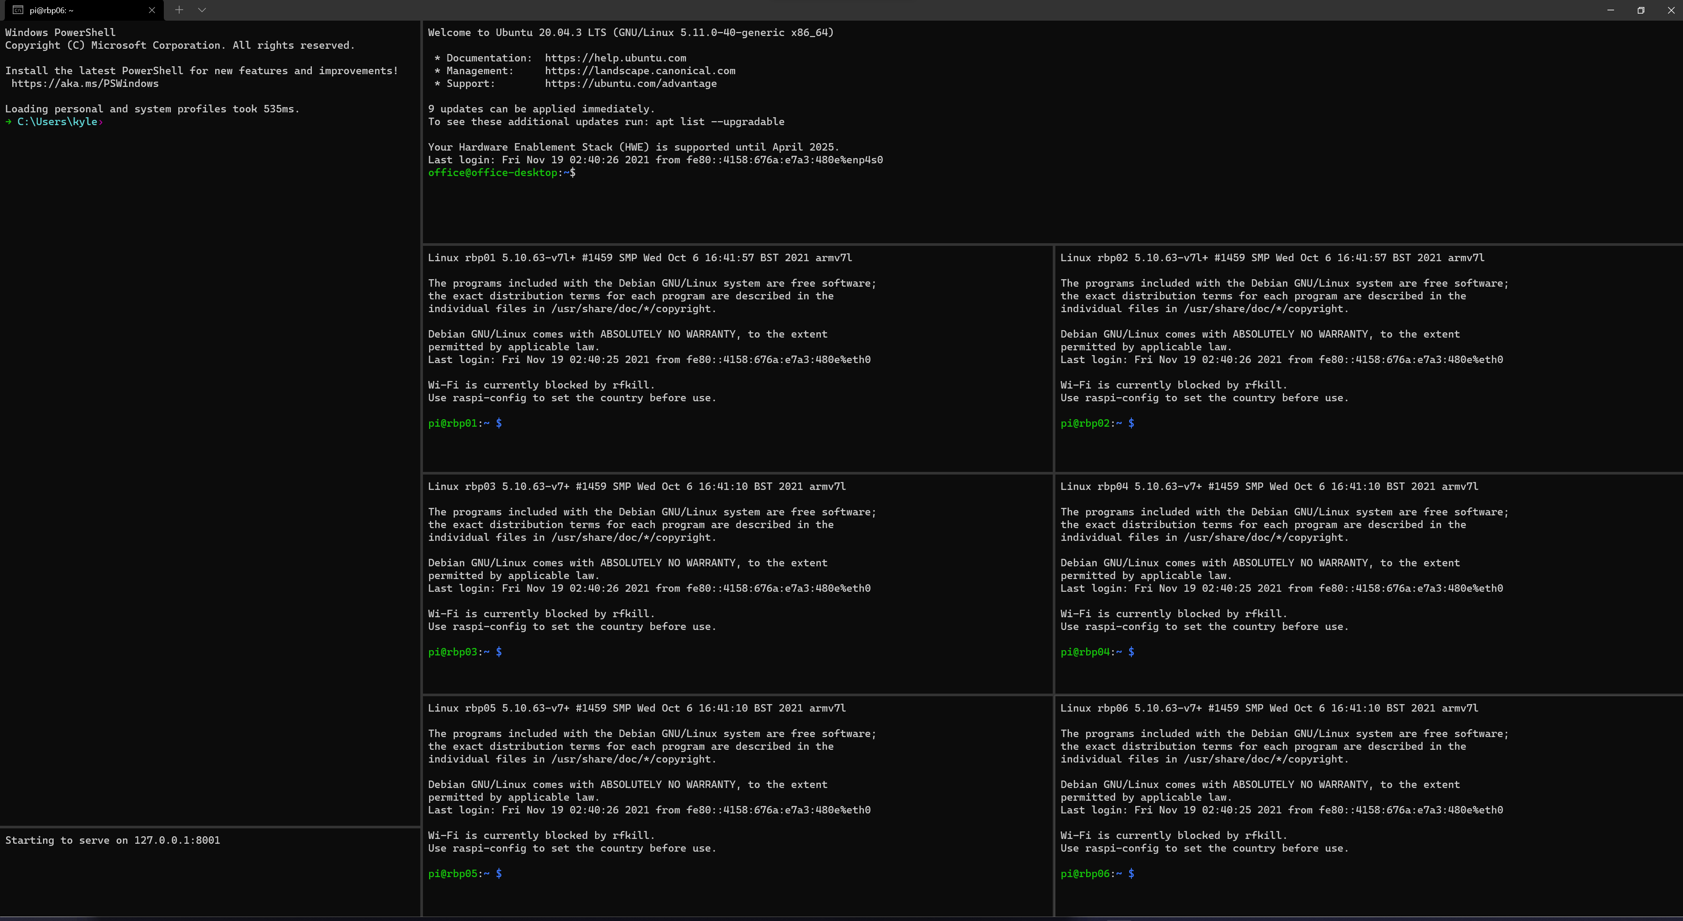Viewport: 1683px width, 921px height.
Task: Click 'Linux rbp01 5.10.63-v7l+' kernel line
Action: (639, 257)
